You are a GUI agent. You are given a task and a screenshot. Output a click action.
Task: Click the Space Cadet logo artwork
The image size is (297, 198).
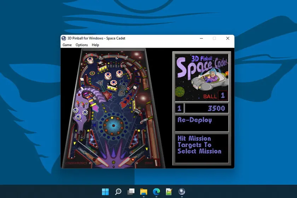pyautogui.click(x=202, y=78)
